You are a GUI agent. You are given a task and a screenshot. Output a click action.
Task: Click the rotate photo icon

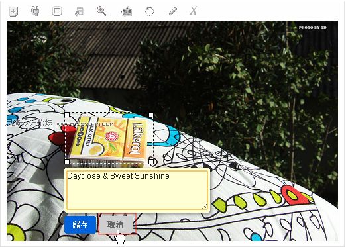click(x=149, y=11)
